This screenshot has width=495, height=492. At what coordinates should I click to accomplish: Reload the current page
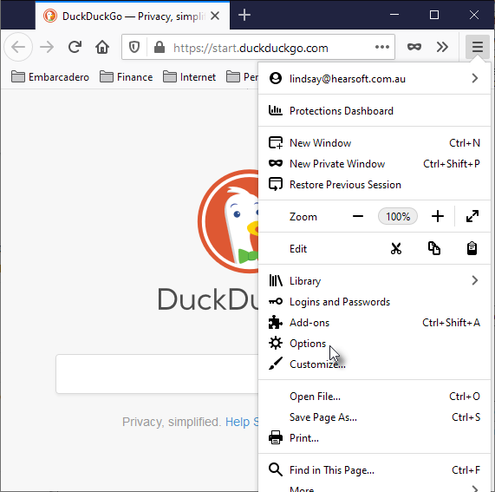[x=75, y=47]
